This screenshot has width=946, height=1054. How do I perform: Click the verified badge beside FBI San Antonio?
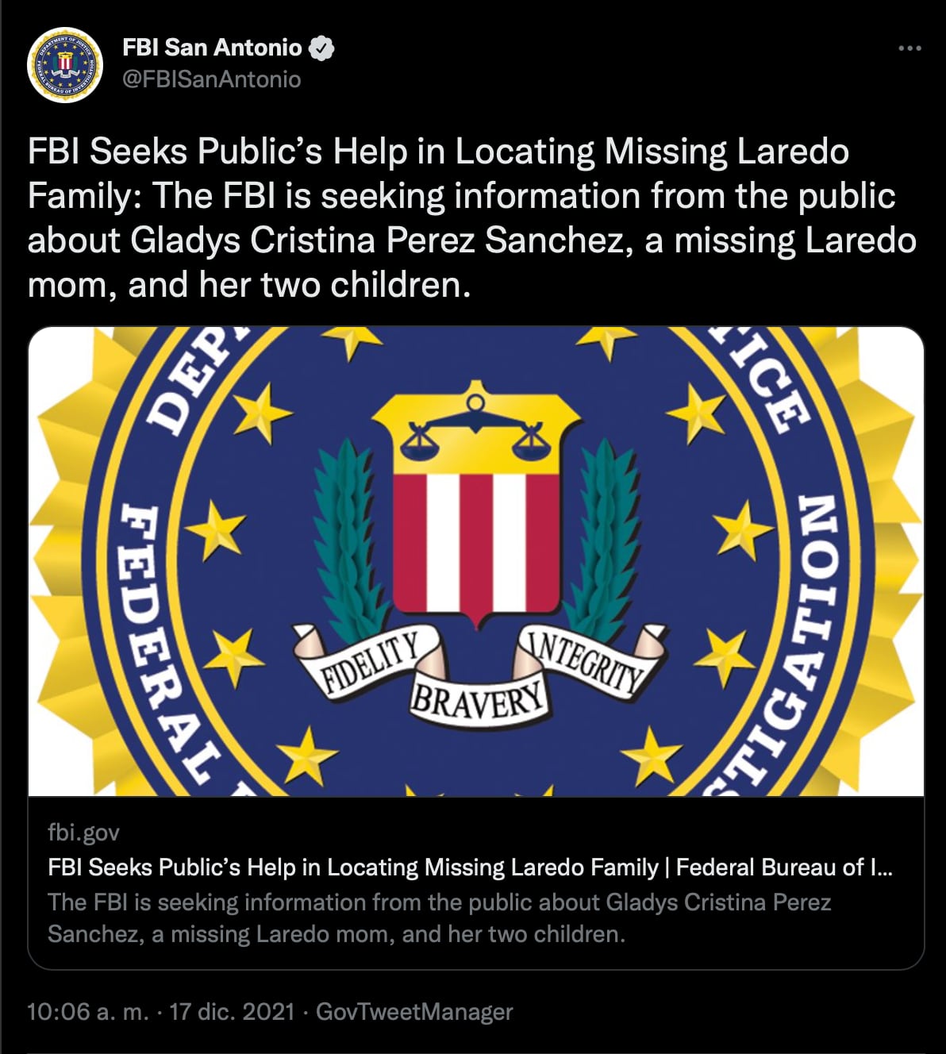[321, 48]
